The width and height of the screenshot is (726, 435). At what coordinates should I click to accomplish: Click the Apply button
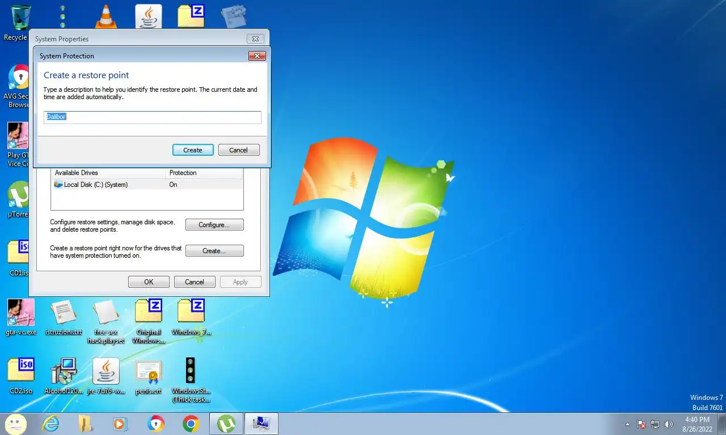click(x=240, y=282)
